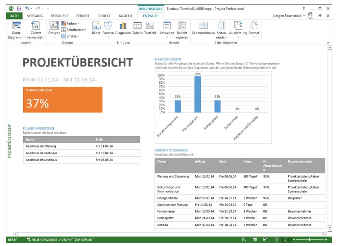The width and height of the screenshot is (338, 246).
Task: Click the user profile picture
Action: pos(310,16)
